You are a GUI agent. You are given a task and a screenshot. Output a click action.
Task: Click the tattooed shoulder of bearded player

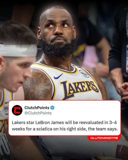click(38, 85)
